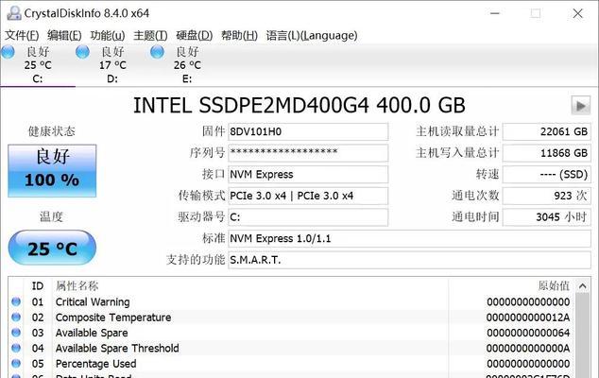Select the D: drive status orb
Viewport: 599px width, 378px height.
[x=82, y=52]
